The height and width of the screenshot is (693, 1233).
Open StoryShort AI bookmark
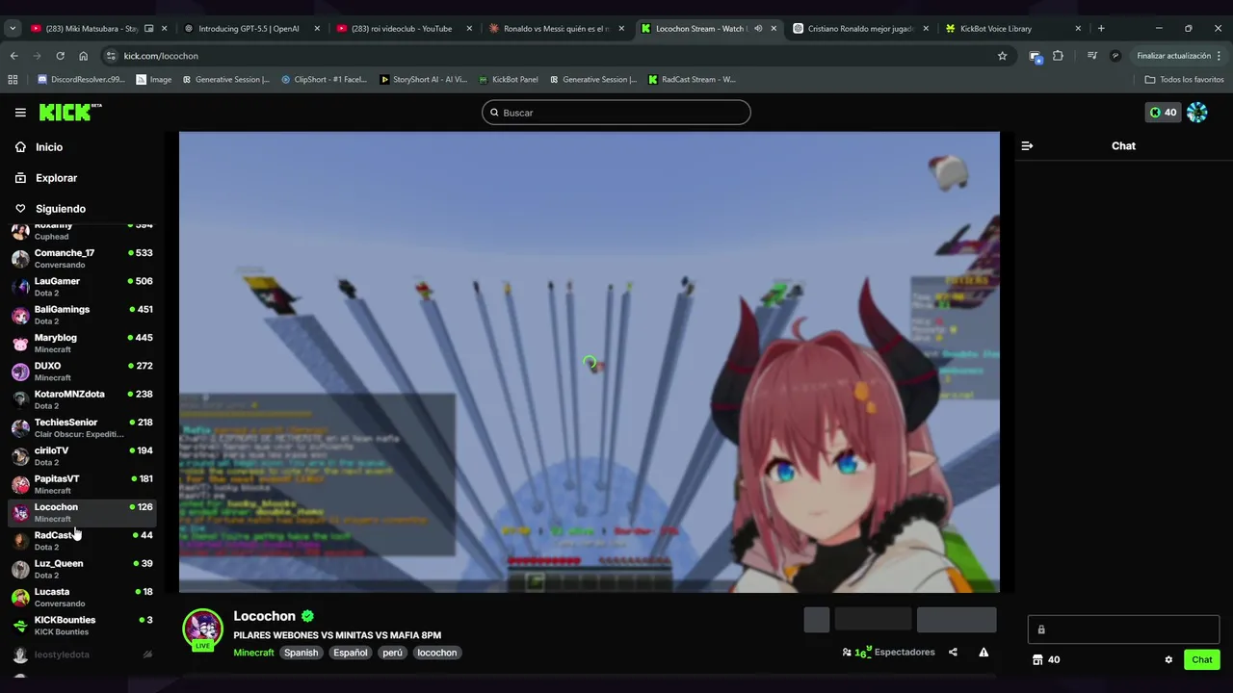click(423, 80)
